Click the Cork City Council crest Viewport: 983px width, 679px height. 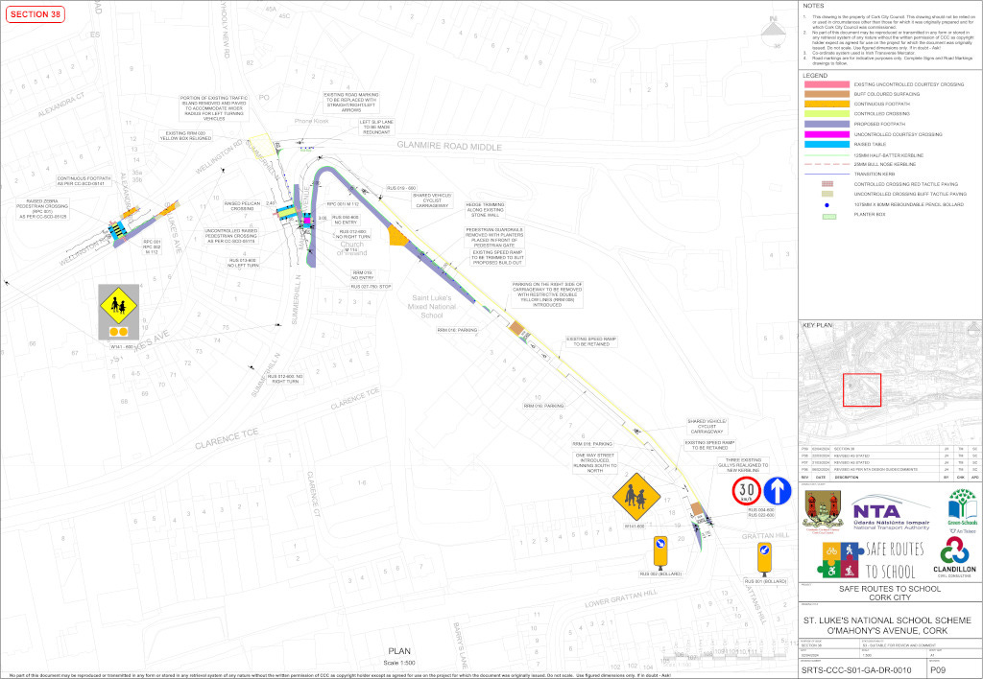[823, 511]
